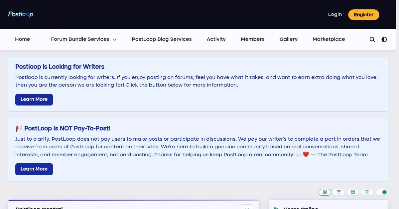This screenshot has height=209, width=399.
Task: Toggle dark mode half-circle icon
Action: point(384,39)
